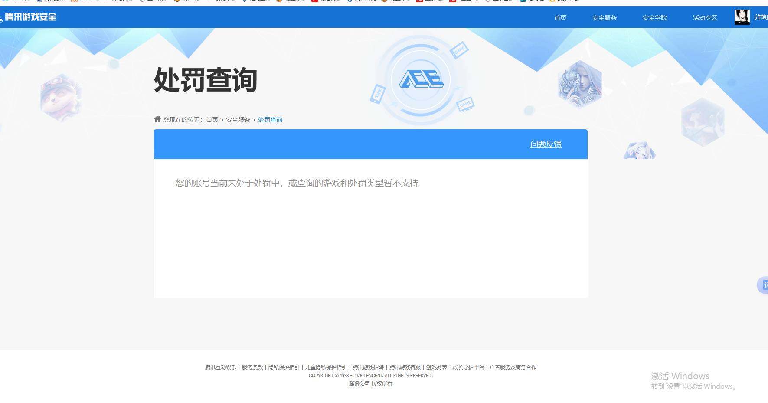Click the 问题反馈 feedback link
768x403 pixels.
tap(545, 144)
